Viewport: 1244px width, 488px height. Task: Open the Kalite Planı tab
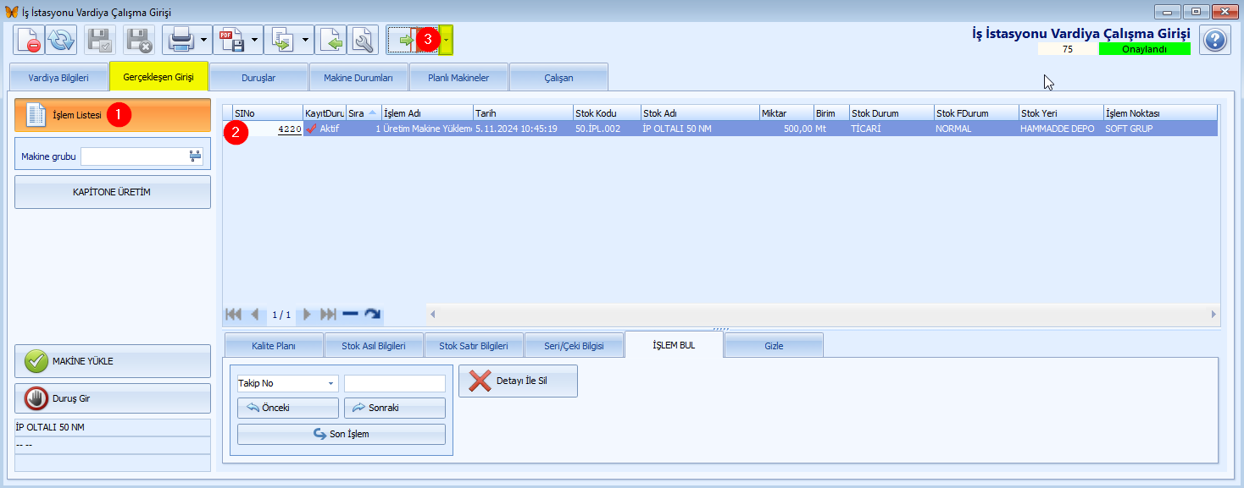[x=274, y=345]
